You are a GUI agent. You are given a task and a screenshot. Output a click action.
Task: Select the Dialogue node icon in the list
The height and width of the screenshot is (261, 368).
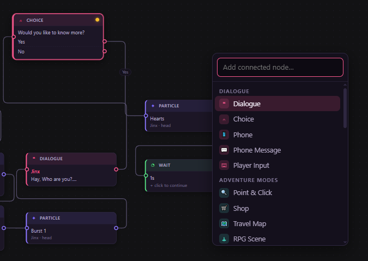click(224, 104)
